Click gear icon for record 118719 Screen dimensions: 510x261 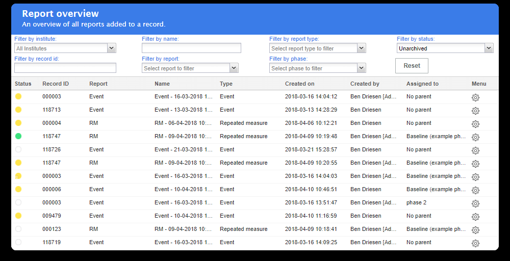(x=475, y=243)
